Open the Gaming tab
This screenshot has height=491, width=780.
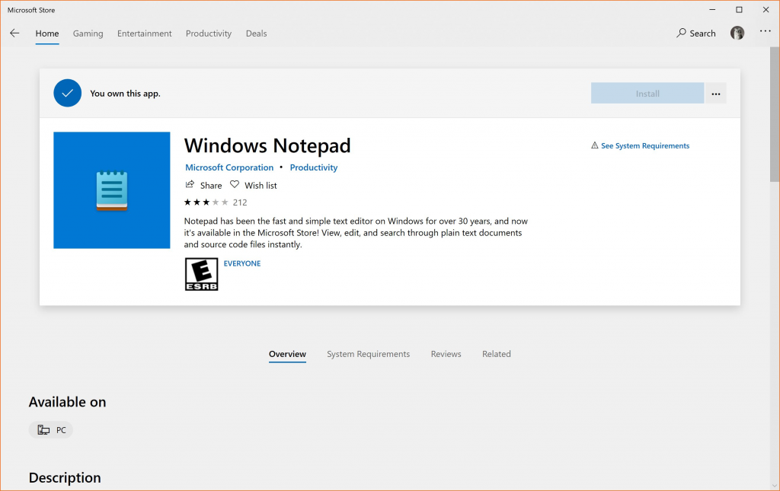coord(88,33)
